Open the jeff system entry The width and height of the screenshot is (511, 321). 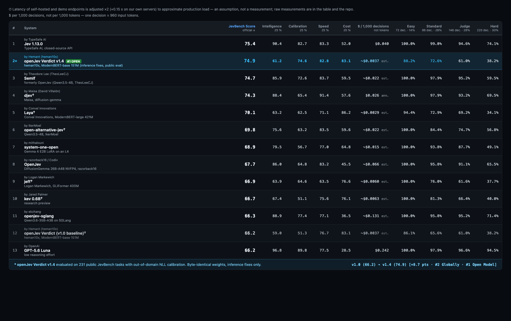click(x=28, y=182)
